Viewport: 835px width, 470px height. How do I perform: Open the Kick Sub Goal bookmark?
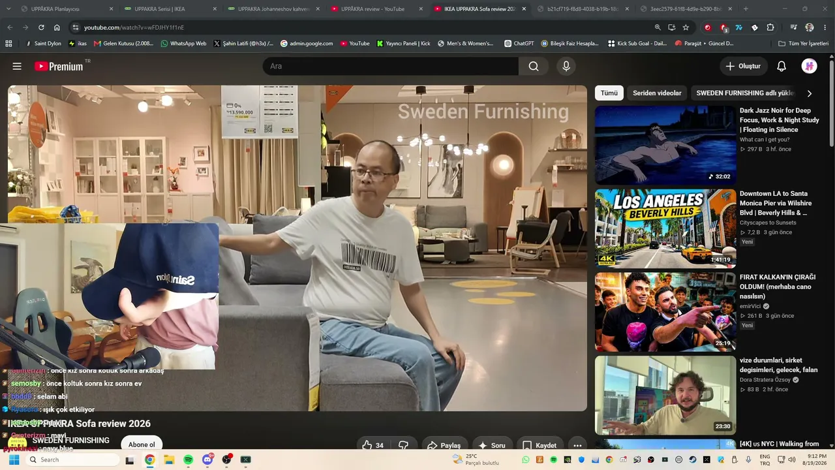coord(637,44)
